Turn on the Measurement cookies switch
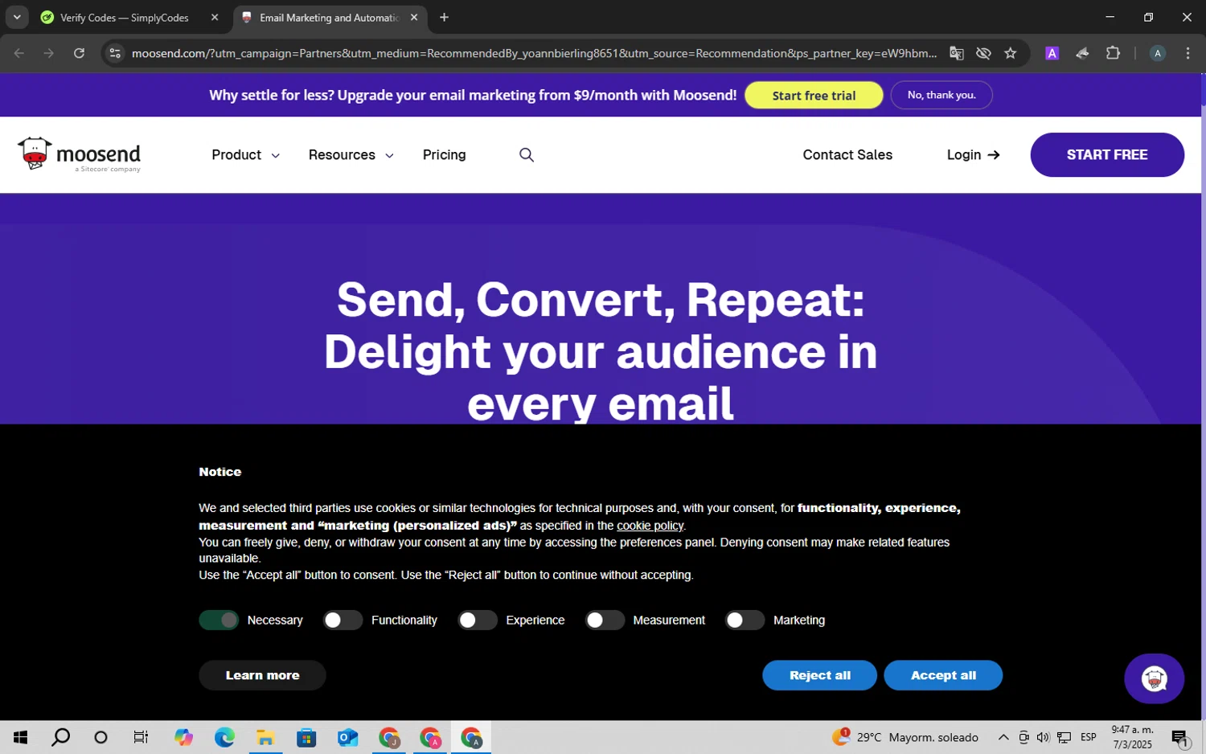Image resolution: width=1206 pixels, height=754 pixels. point(605,620)
